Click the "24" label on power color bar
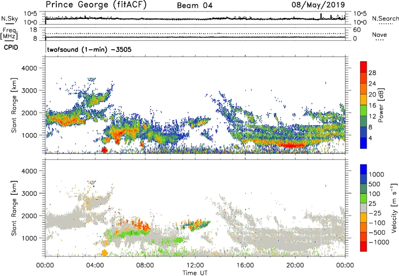This screenshot has width=399, height=276. (x=372, y=84)
